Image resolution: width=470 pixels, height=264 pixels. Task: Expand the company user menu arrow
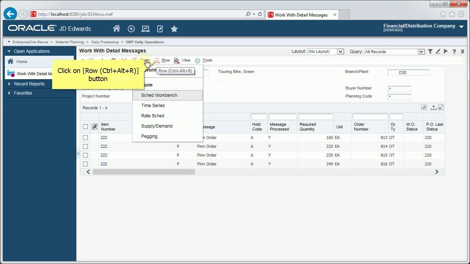462,27
